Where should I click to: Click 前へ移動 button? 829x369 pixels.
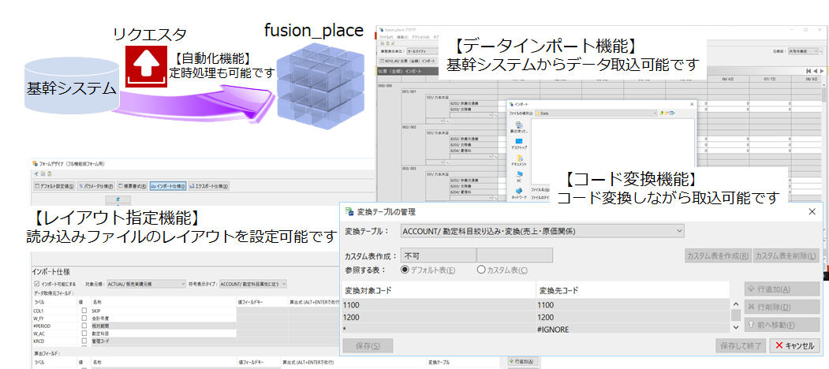782,325
